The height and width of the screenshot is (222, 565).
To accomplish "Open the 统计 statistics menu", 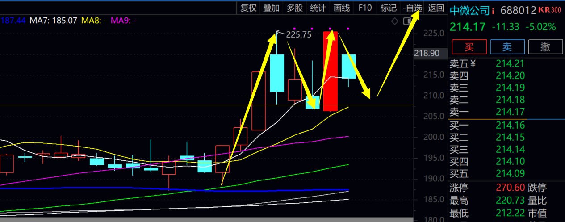I will (318, 8).
